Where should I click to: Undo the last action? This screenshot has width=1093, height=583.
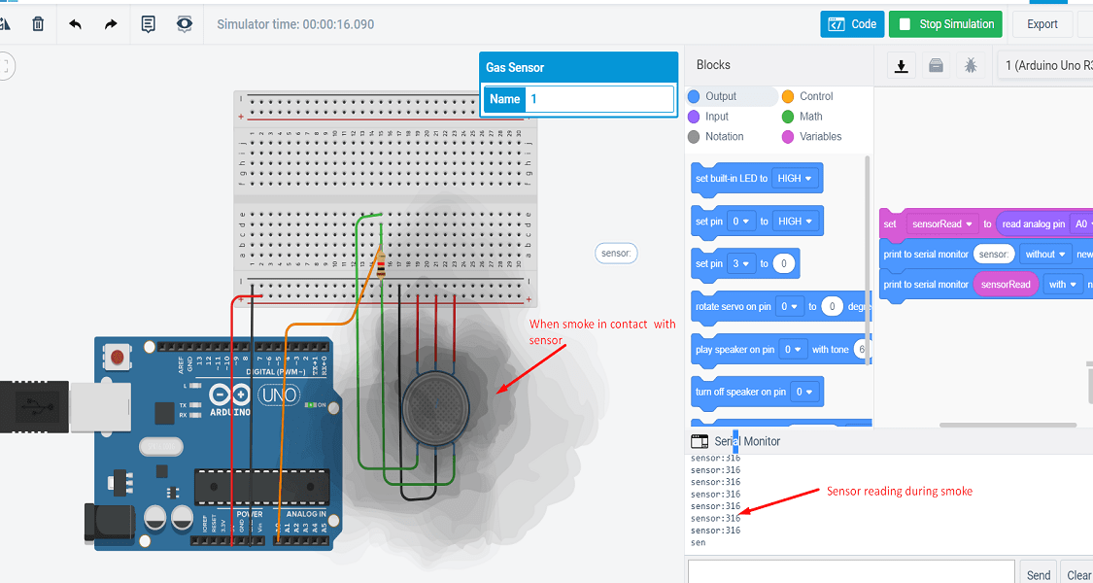click(75, 24)
